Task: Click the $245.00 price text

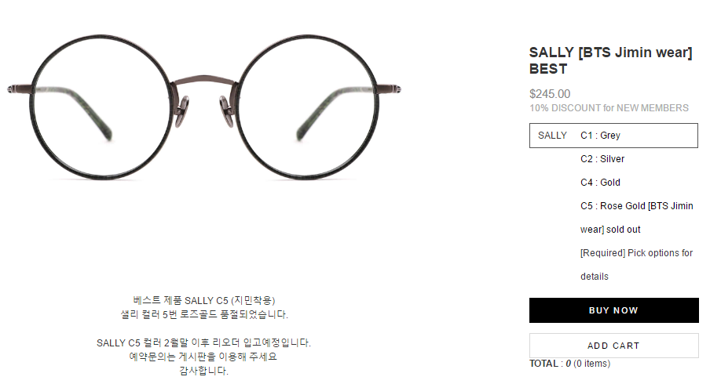Action: point(550,94)
